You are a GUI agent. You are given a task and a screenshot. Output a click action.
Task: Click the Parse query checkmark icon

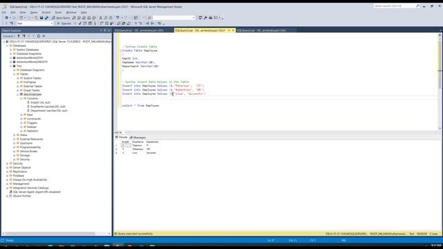(80, 24)
